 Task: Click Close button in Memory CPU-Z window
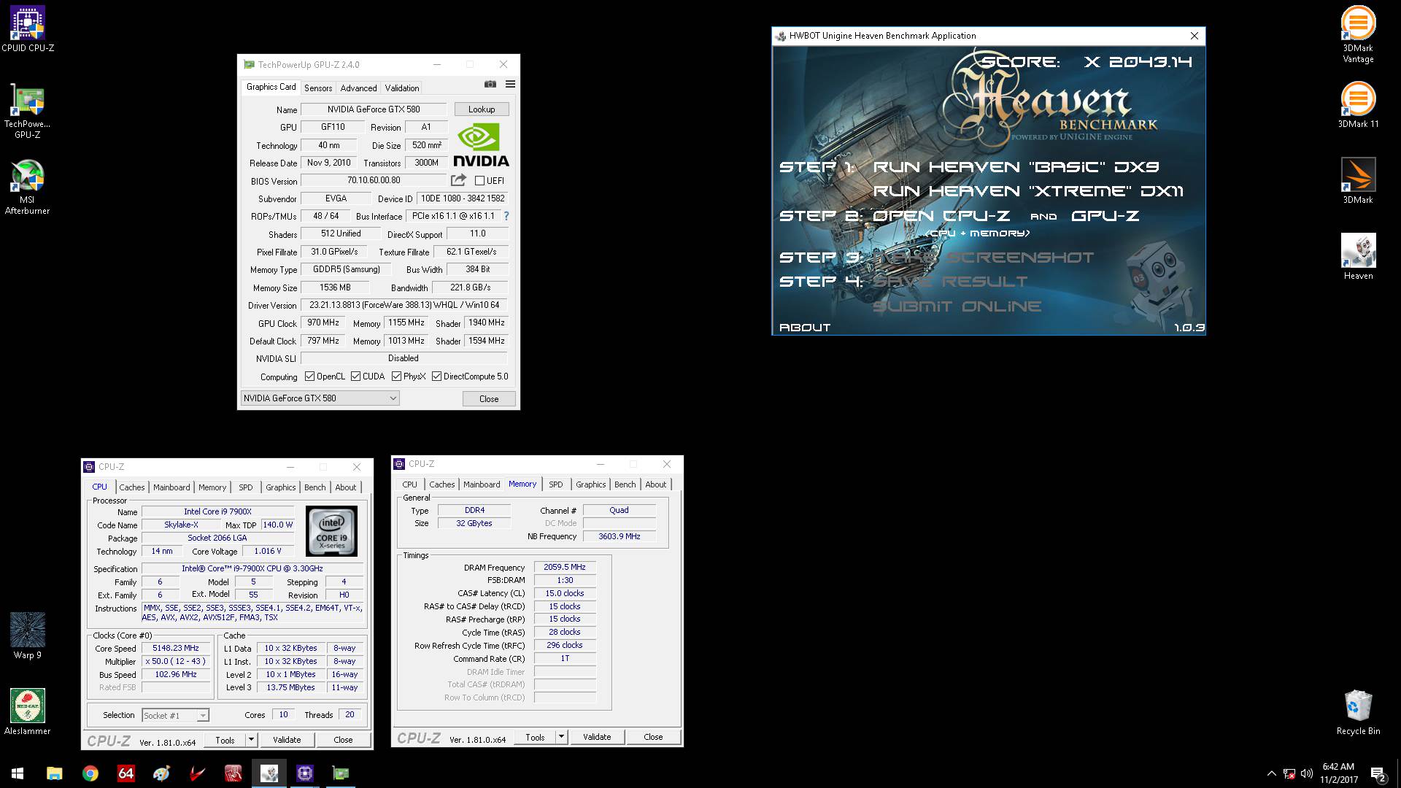coord(653,737)
